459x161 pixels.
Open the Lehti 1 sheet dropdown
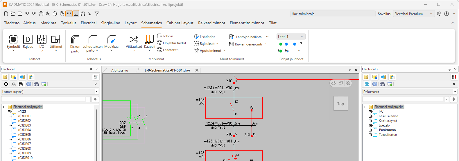tap(291, 36)
